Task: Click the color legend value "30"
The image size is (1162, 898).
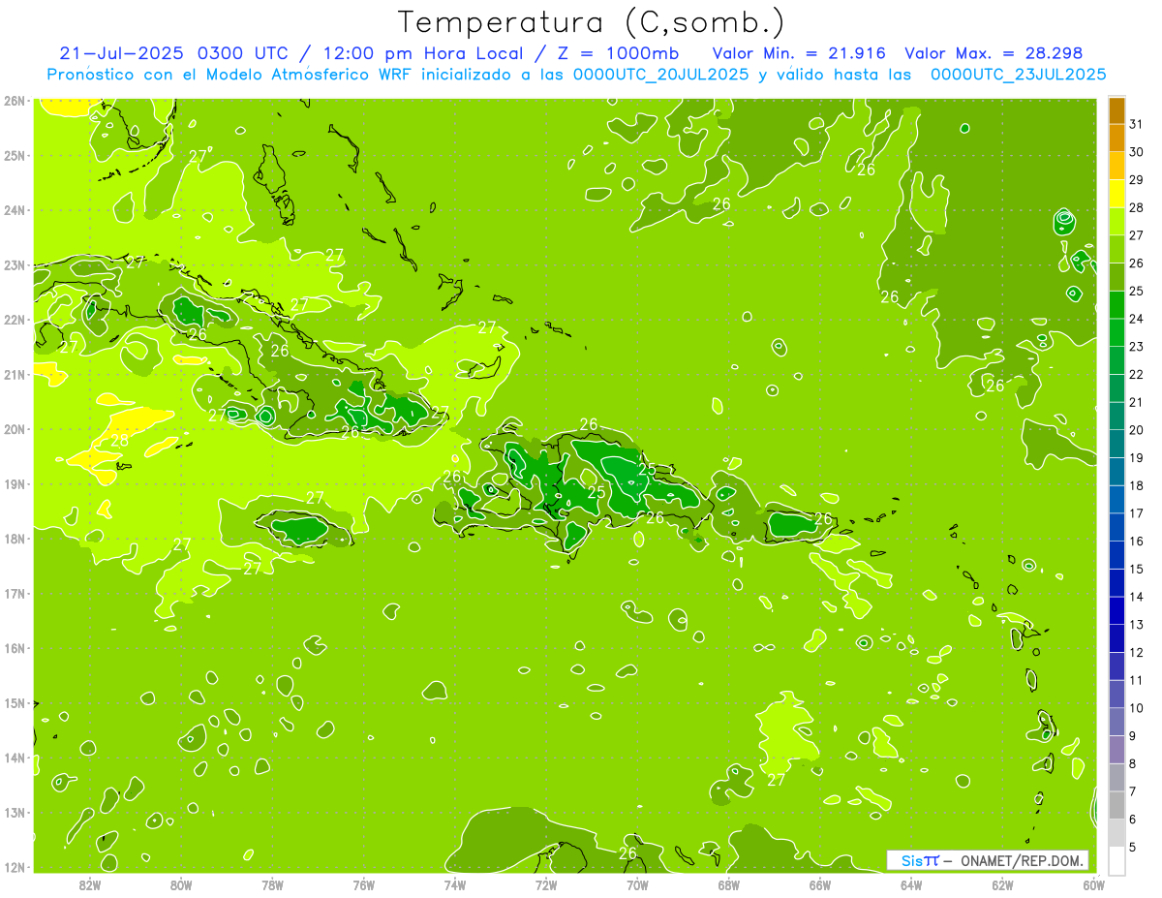Action: tap(1136, 152)
